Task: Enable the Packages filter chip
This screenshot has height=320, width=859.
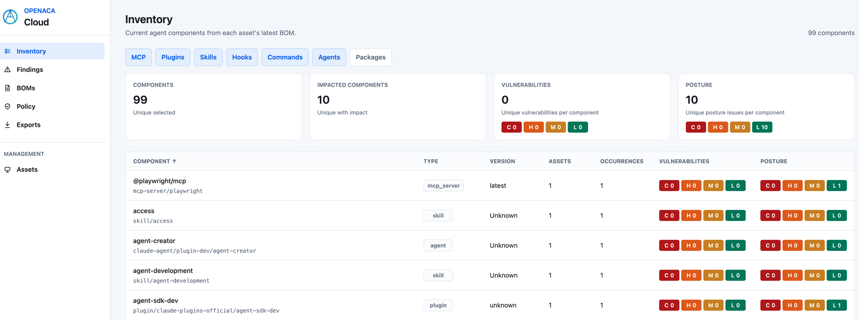Action: point(371,57)
